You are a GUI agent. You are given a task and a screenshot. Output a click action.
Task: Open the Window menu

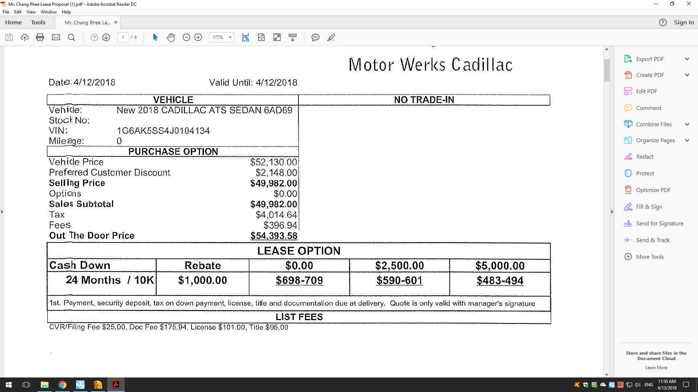[x=49, y=12]
